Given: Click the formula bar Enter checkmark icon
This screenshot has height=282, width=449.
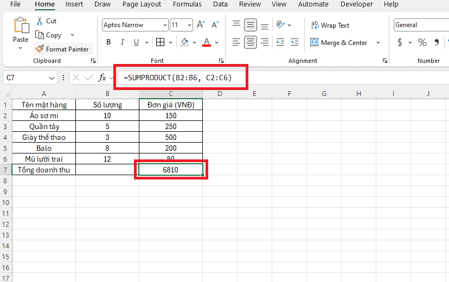Looking at the screenshot, I should [89, 78].
